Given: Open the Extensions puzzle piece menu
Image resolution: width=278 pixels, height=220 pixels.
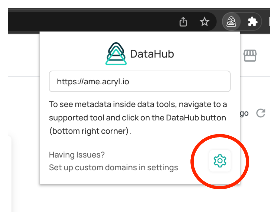Looking at the screenshot, I should (253, 22).
